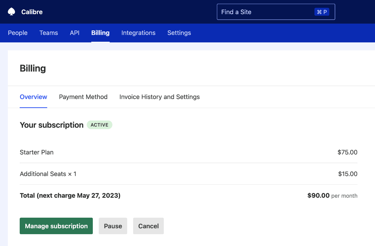Click the Additional Seats row

click(48, 174)
